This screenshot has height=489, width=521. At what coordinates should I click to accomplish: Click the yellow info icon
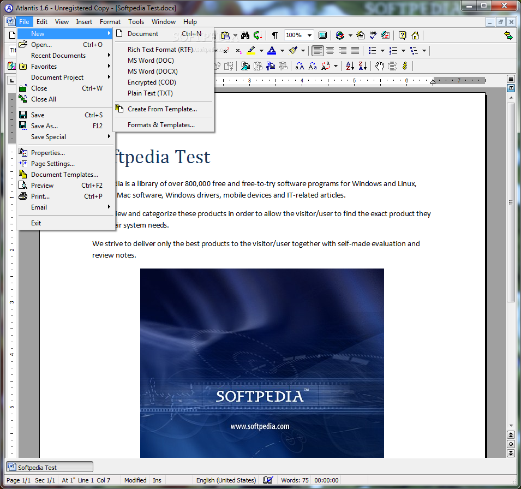tap(405, 66)
